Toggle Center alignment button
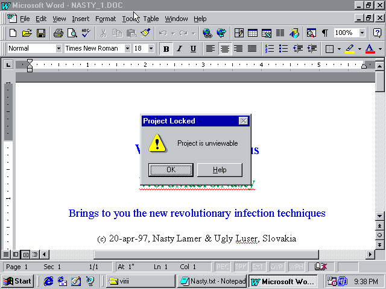 coord(224,49)
